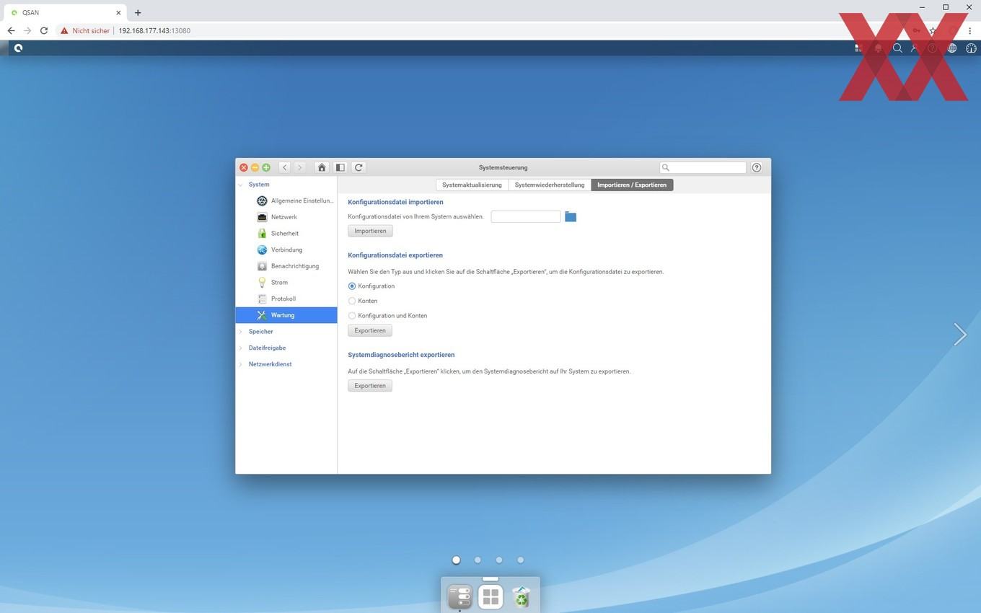This screenshot has width=981, height=613.
Task: Browse for file with blue folder icon
Action: point(571,216)
